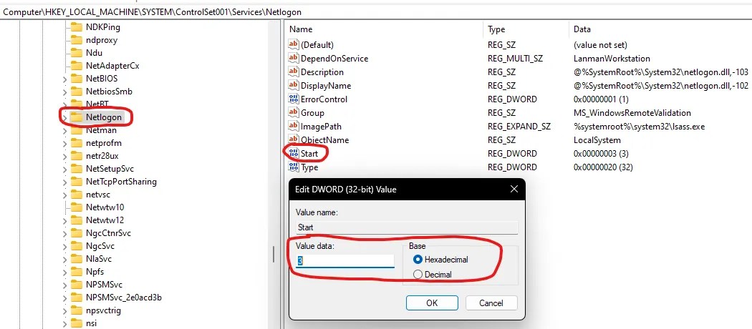752x329 pixels.
Task: Expand the Netman tree node
Action: pyautogui.click(x=64, y=130)
